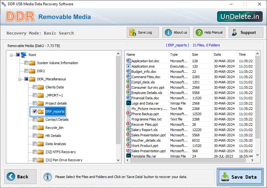Click the Ps icon of Template file.rar
Image resolution: width=267 pixels, height=188 pixels.
click(x=128, y=156)
